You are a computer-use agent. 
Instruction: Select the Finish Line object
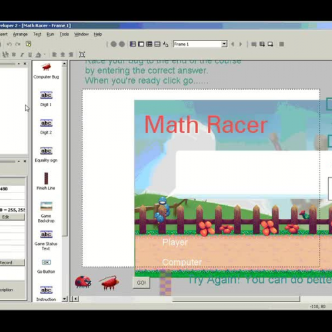(x=46, y=181)
